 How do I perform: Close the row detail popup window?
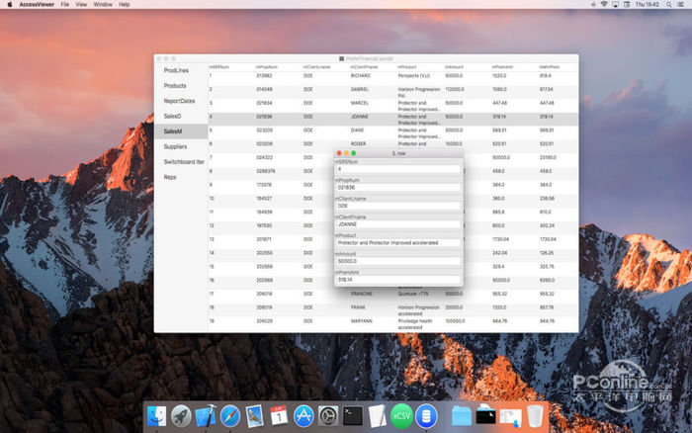(x=339, y=153)
